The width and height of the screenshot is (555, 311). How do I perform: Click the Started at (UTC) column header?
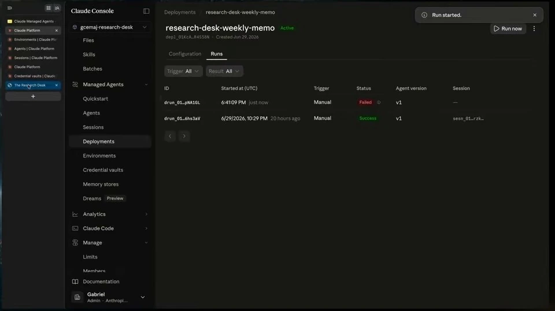click(x=239, y=88)
